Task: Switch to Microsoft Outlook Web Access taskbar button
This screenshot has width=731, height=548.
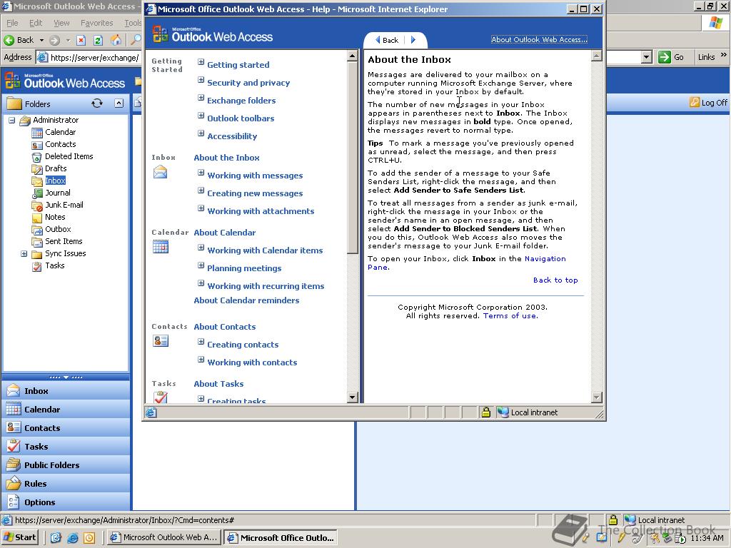Action: 164,538
